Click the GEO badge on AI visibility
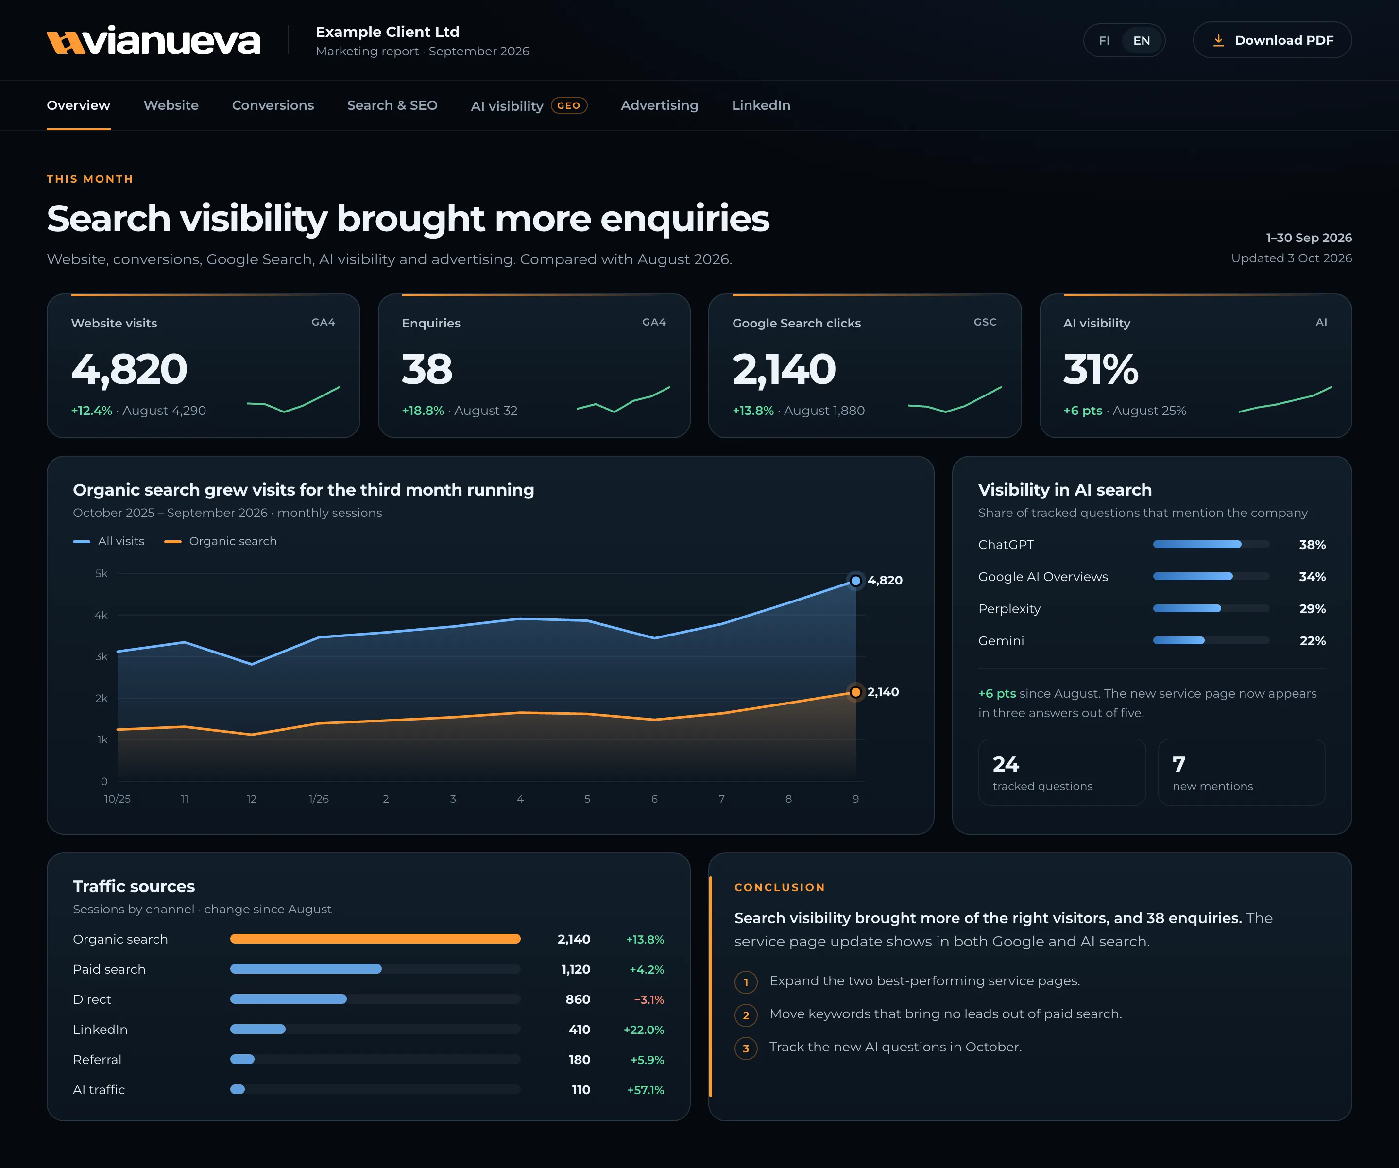The image size is (1399, 1168). 569,105
